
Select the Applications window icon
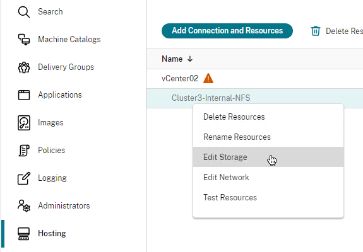tap(23, 95)
